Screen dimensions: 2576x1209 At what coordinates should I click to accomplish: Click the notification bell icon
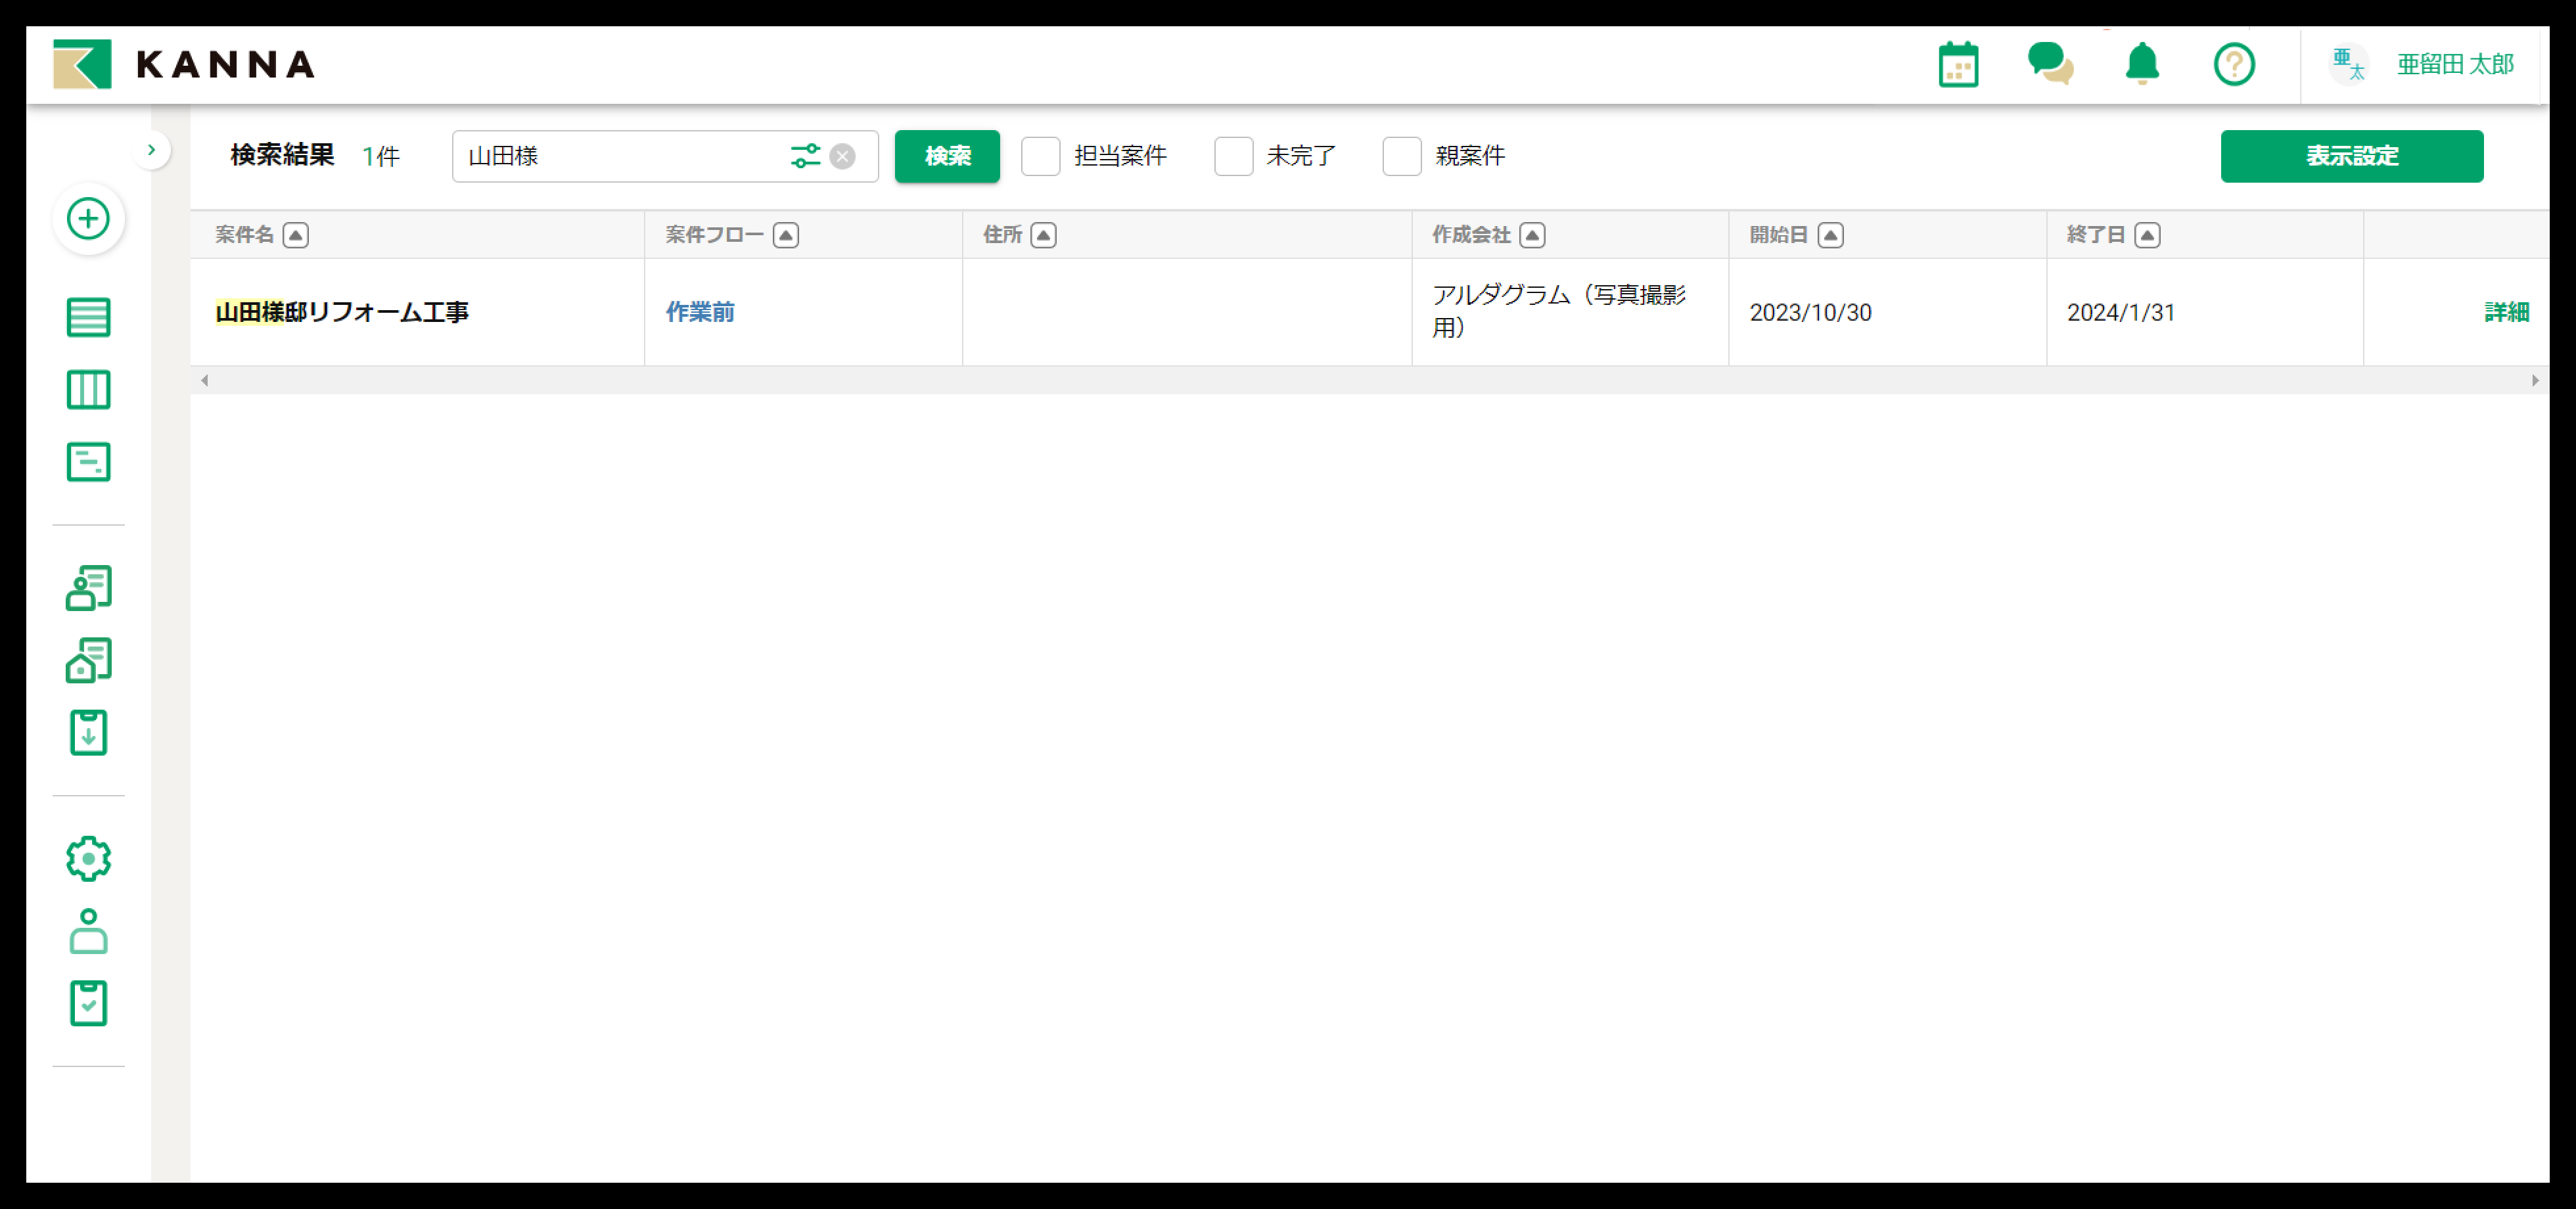click(x=2141, y=65)
